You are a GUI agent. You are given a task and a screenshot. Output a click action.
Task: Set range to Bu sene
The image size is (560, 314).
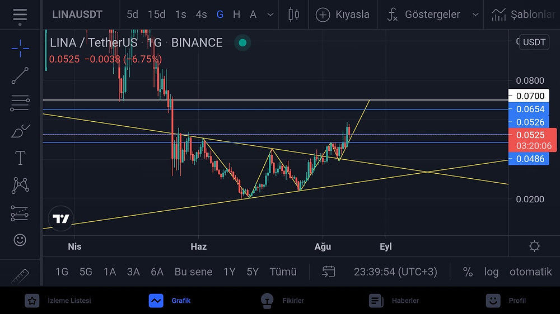click(193, 272)
